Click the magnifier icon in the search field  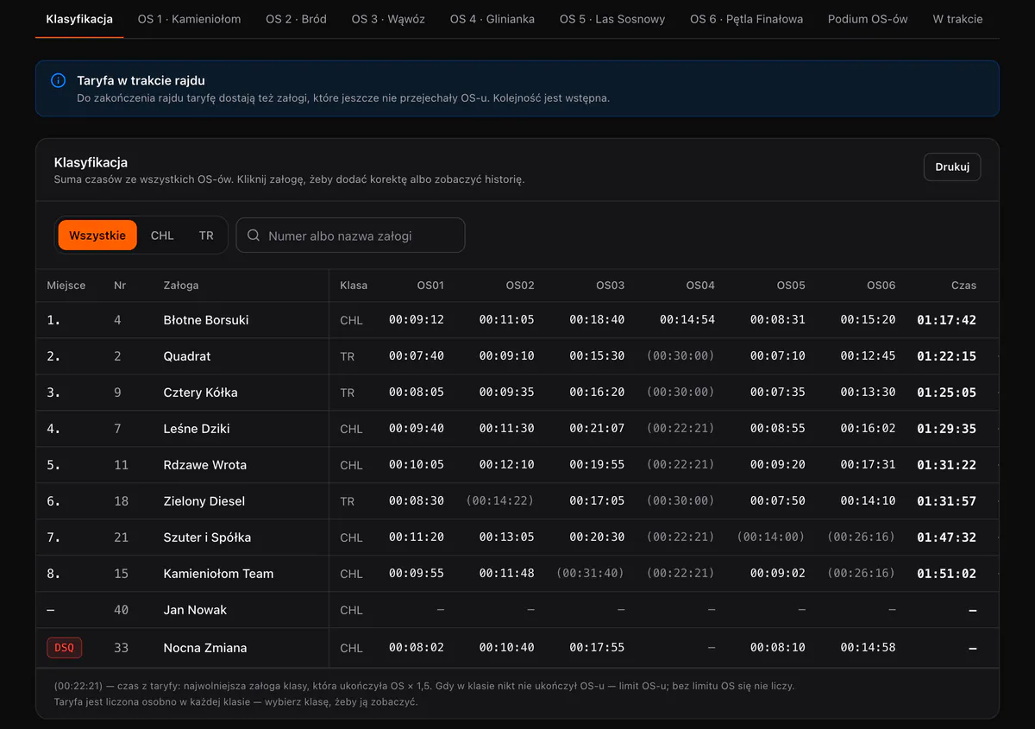[254, 236]
